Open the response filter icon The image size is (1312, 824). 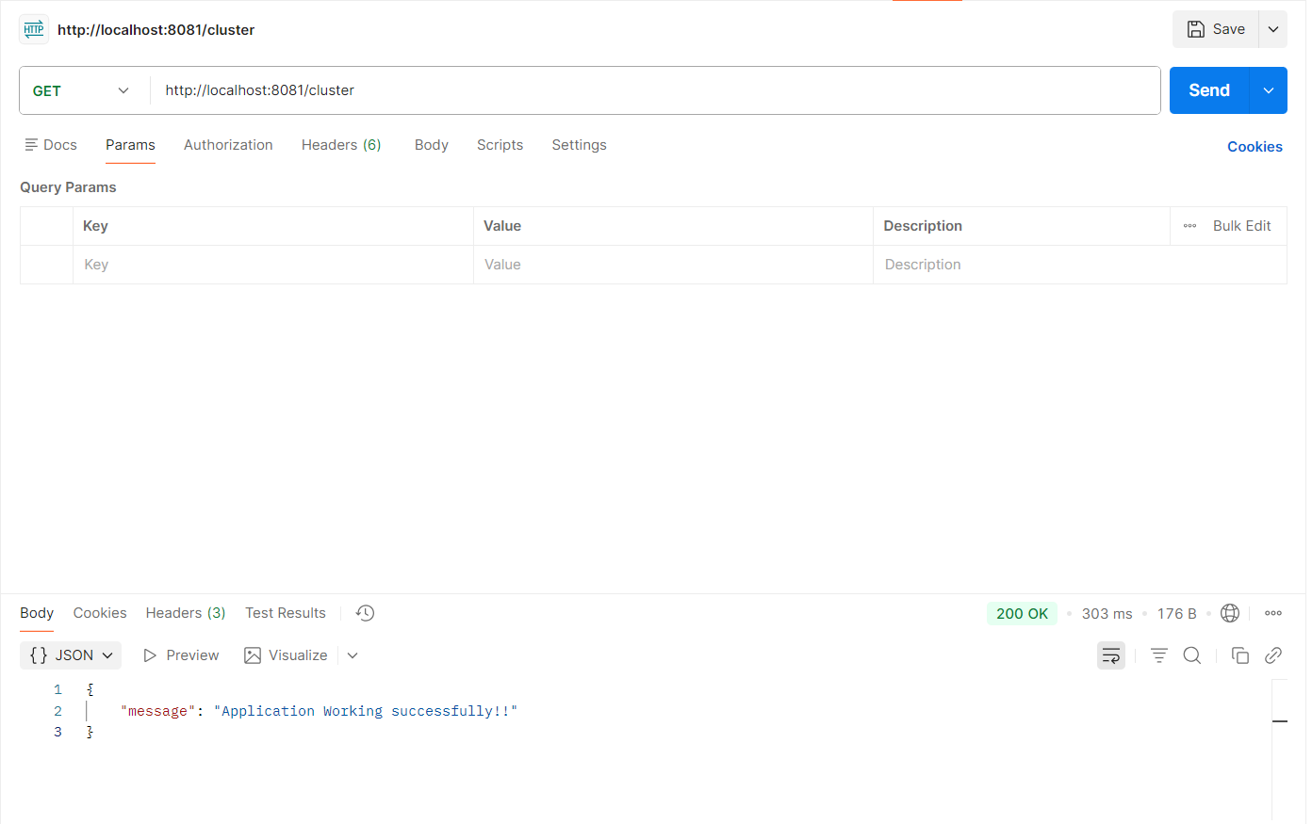pos(1159,655)
